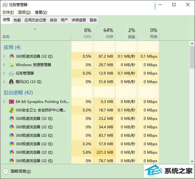Click the 0.3 MB memory cell
Viewport: 195px width, 179px height.
tap(104, 102)
